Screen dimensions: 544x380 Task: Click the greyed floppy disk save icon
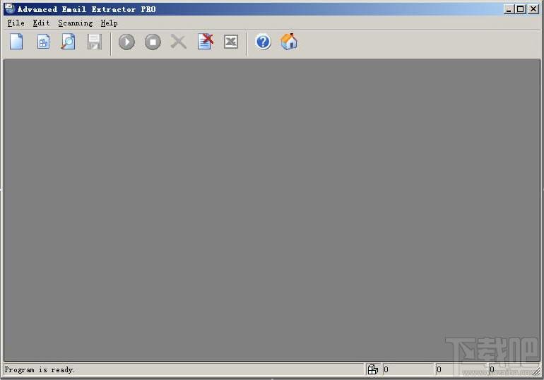tap(94, 42)
